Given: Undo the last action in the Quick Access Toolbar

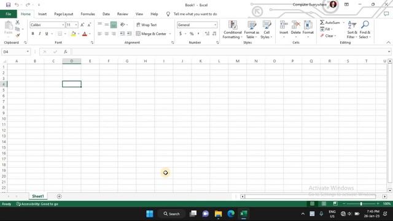Looking at the screenshot, I should click(17, 5).
